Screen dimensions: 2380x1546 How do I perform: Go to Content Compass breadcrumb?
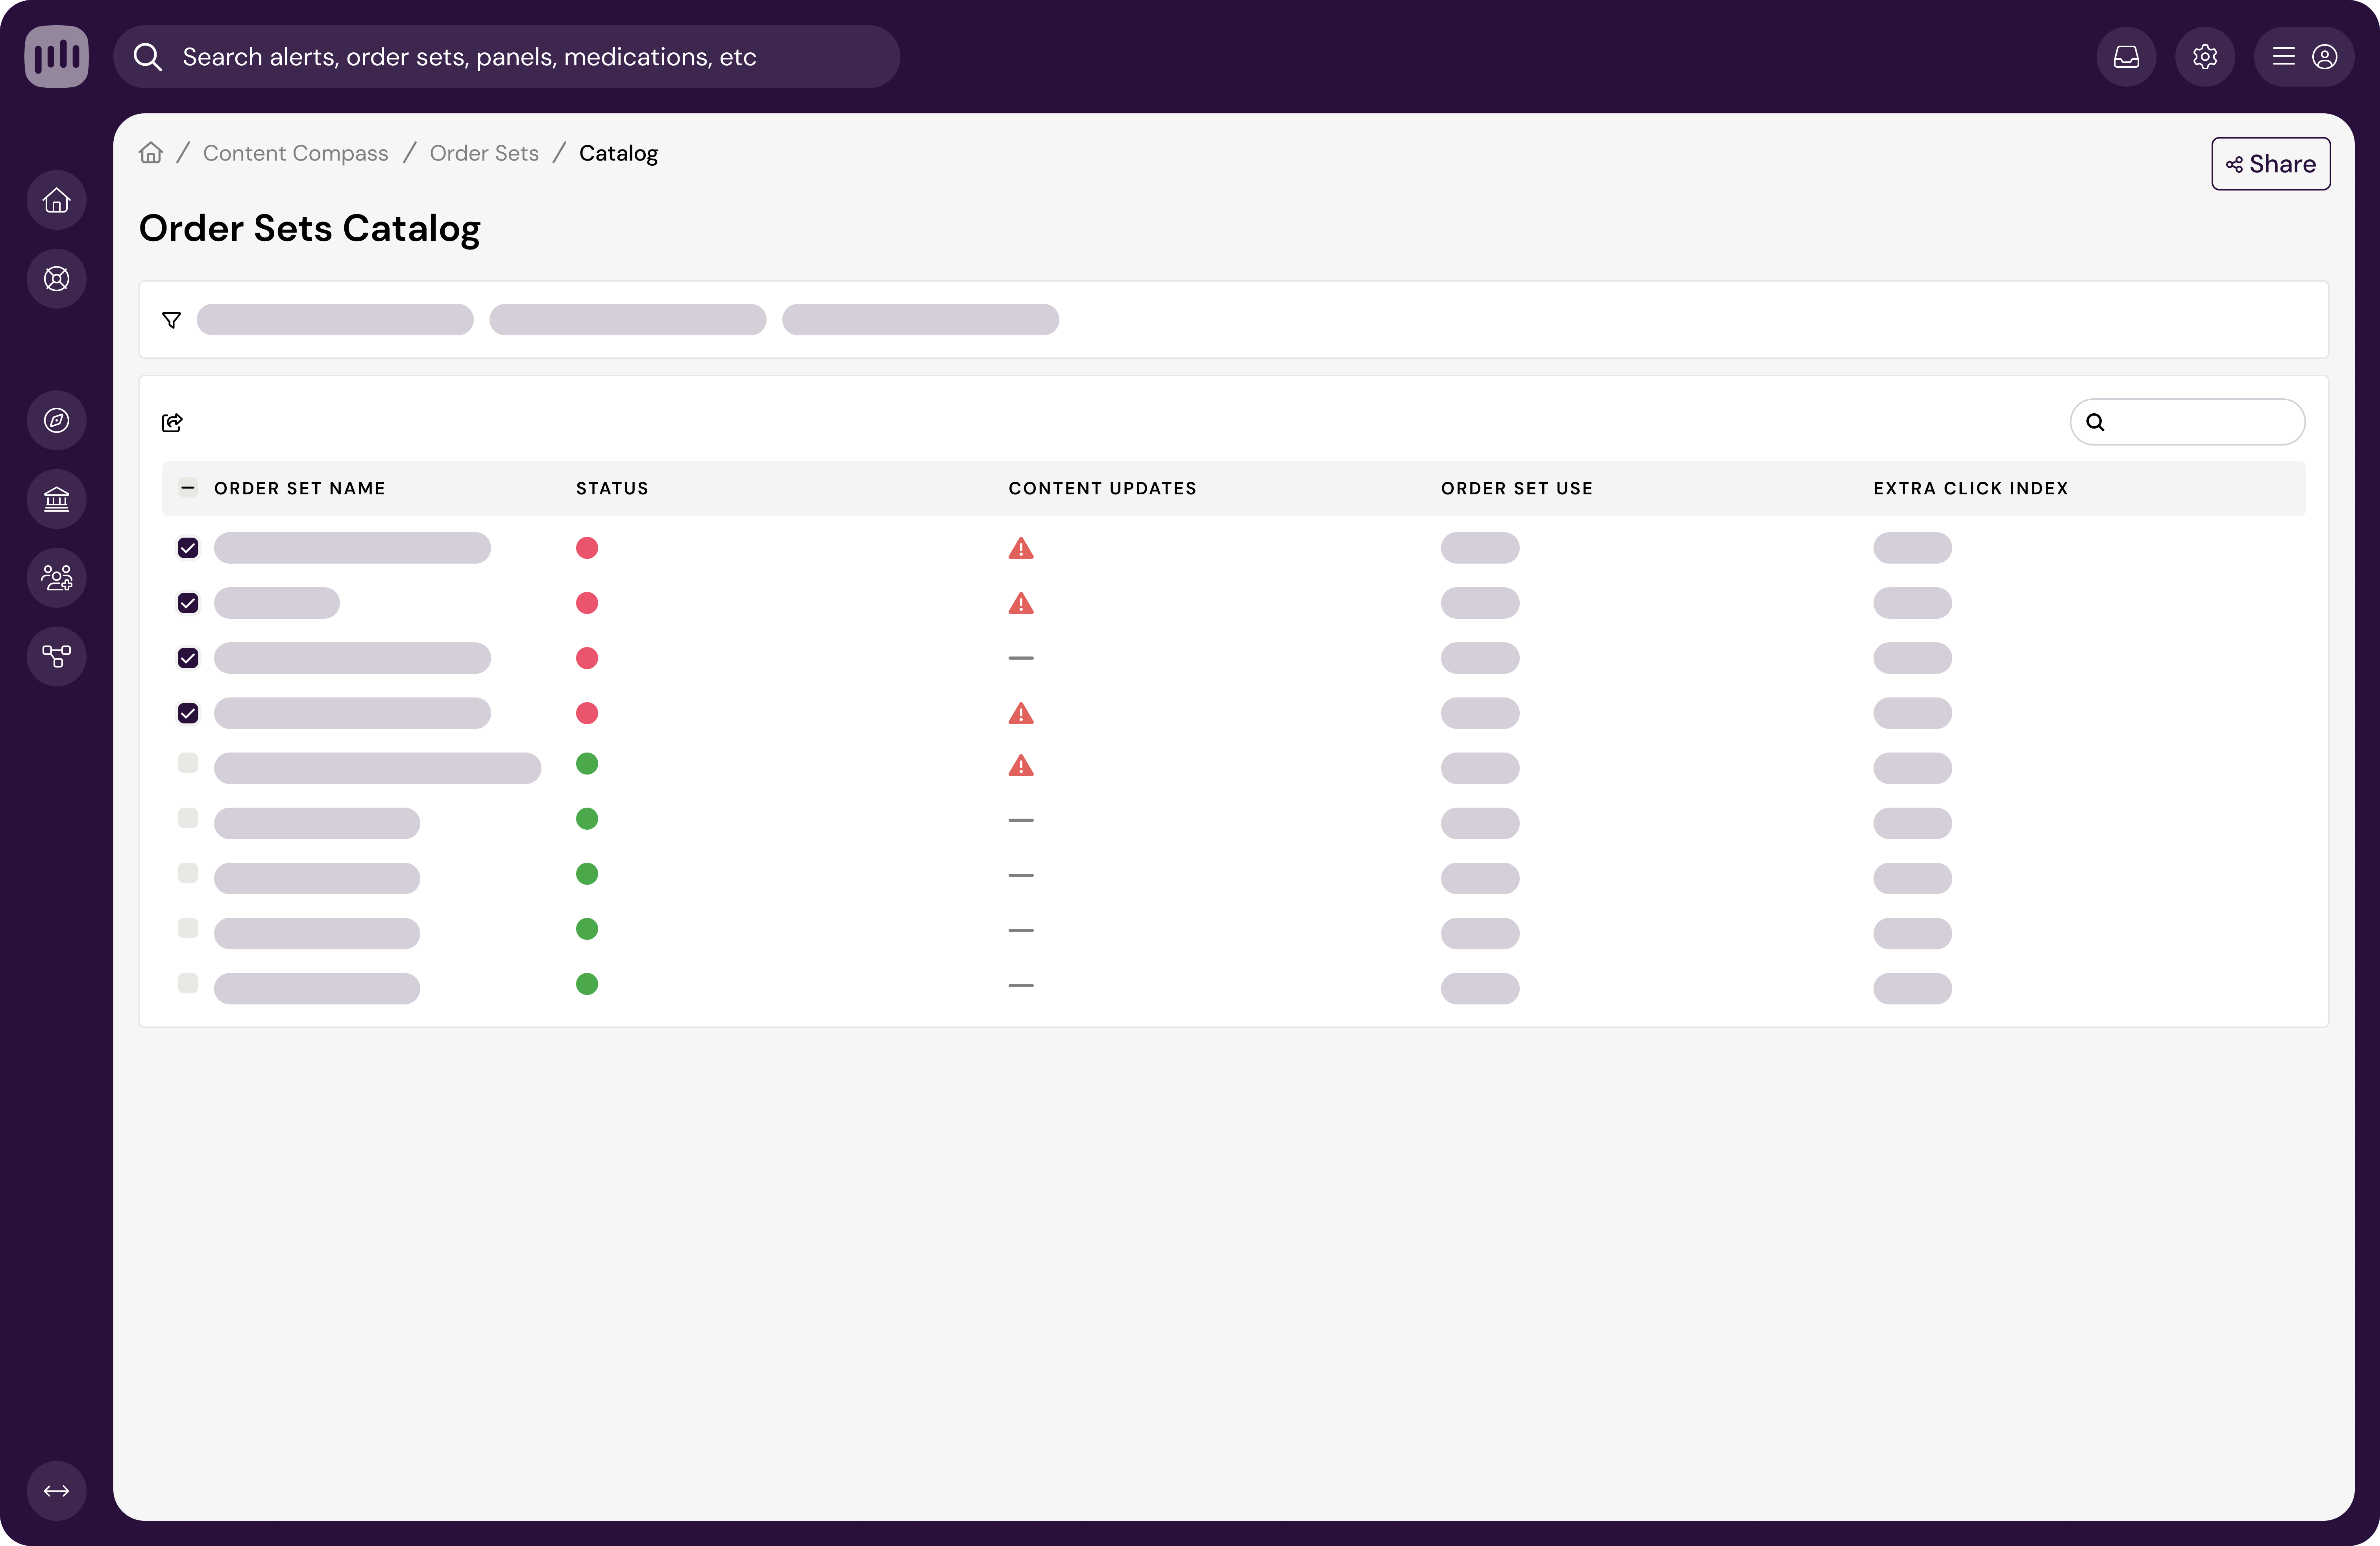[x=295, y=153]
